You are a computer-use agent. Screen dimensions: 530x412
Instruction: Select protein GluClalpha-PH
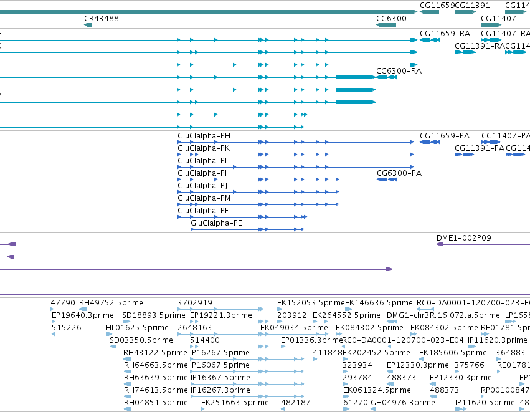(296, 142)
